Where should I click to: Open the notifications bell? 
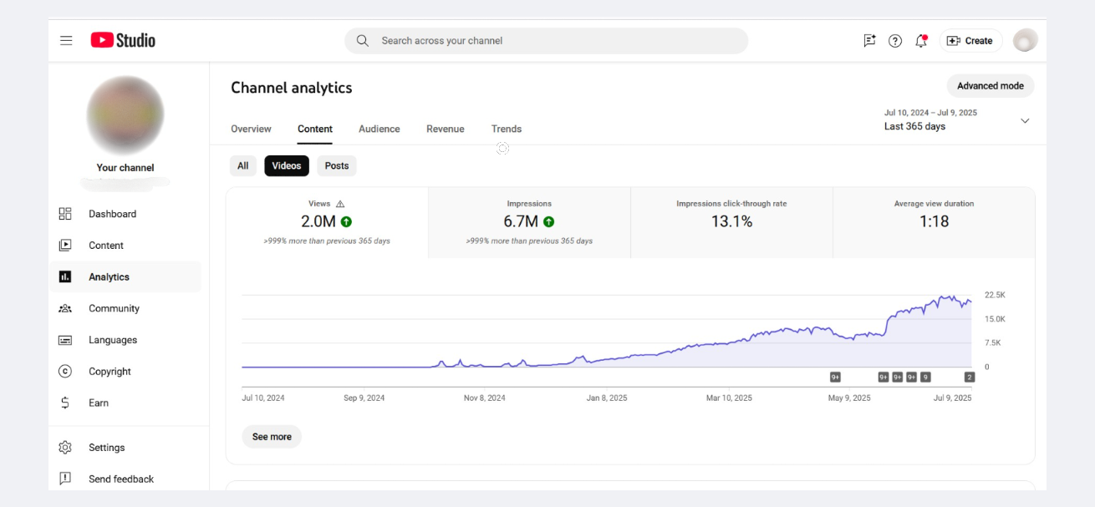[x=921, y=40]
